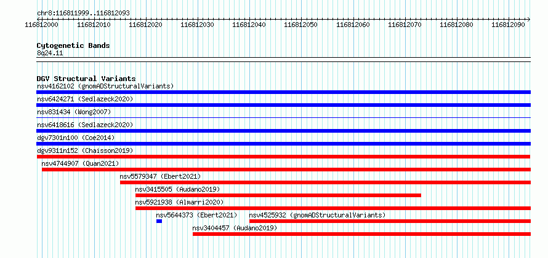
Task: Click the nsv3404457 (Audano2019) label
Action: 235,228
